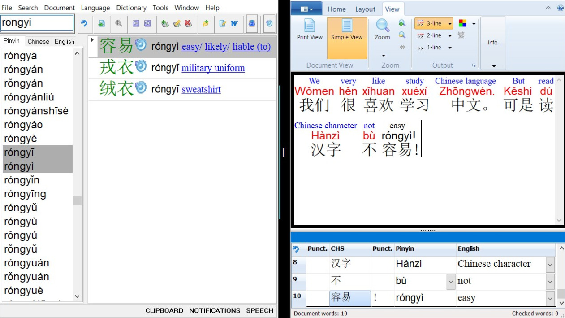Expand the 3-line output dropdown arrow
565x318 pixels.
450,24
